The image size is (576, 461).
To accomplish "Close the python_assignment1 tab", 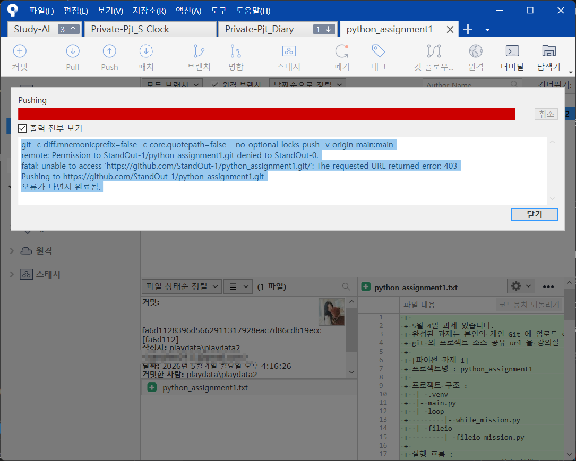I will click(x=450, y=30).
